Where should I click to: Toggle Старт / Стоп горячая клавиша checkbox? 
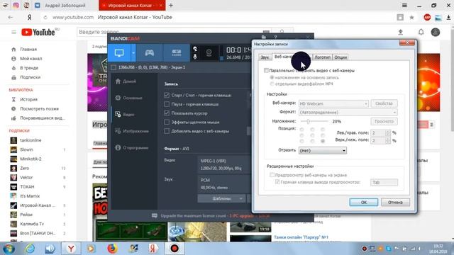pos(167,95)
